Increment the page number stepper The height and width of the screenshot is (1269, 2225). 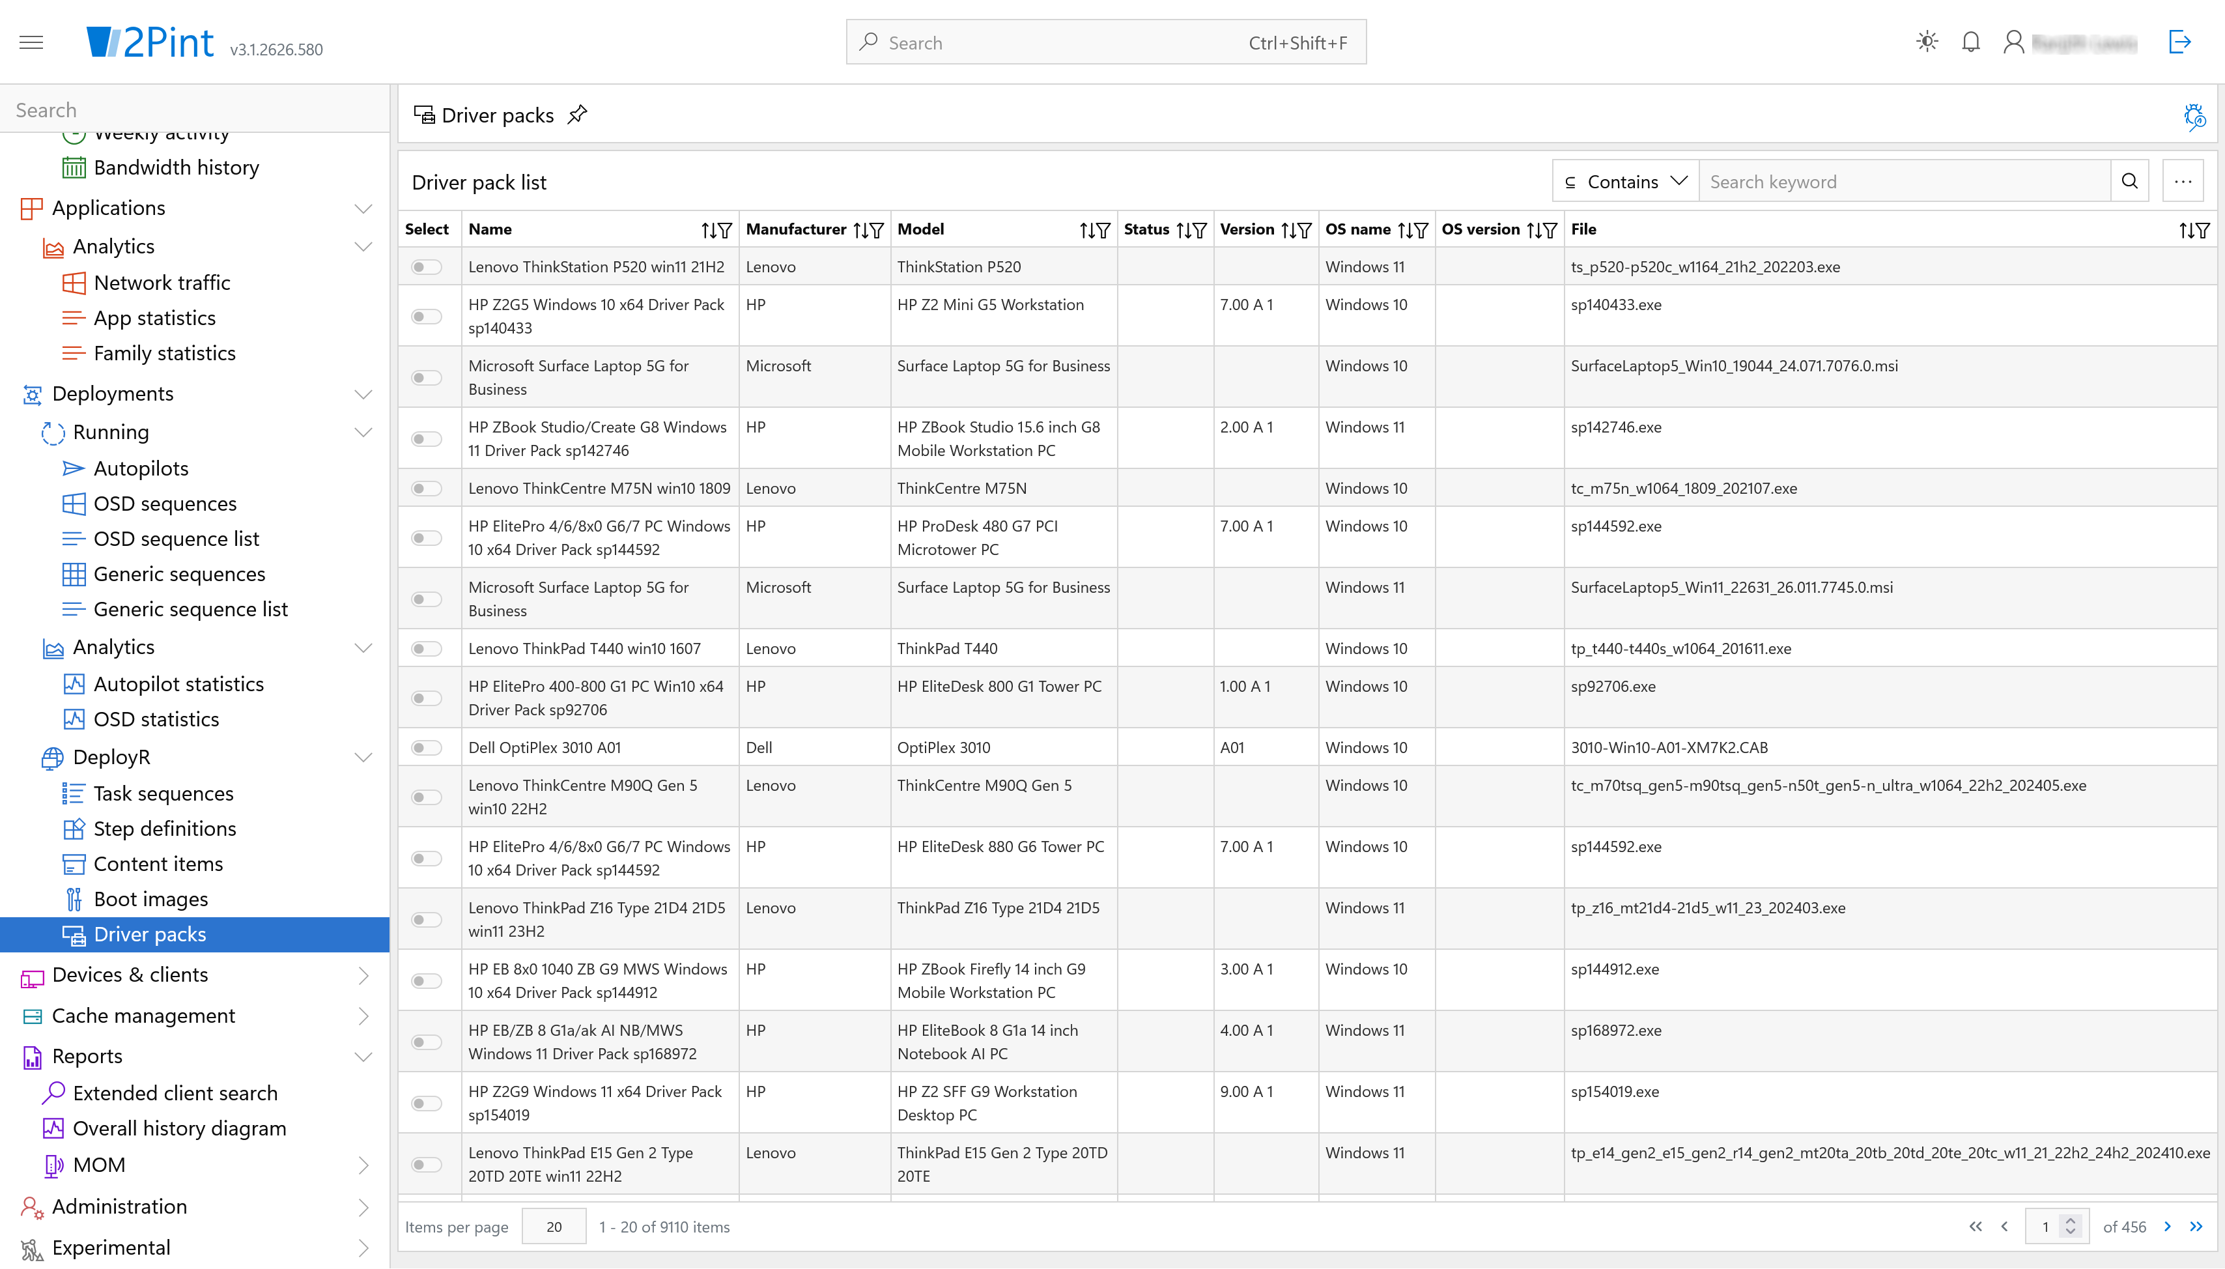2070,1220
